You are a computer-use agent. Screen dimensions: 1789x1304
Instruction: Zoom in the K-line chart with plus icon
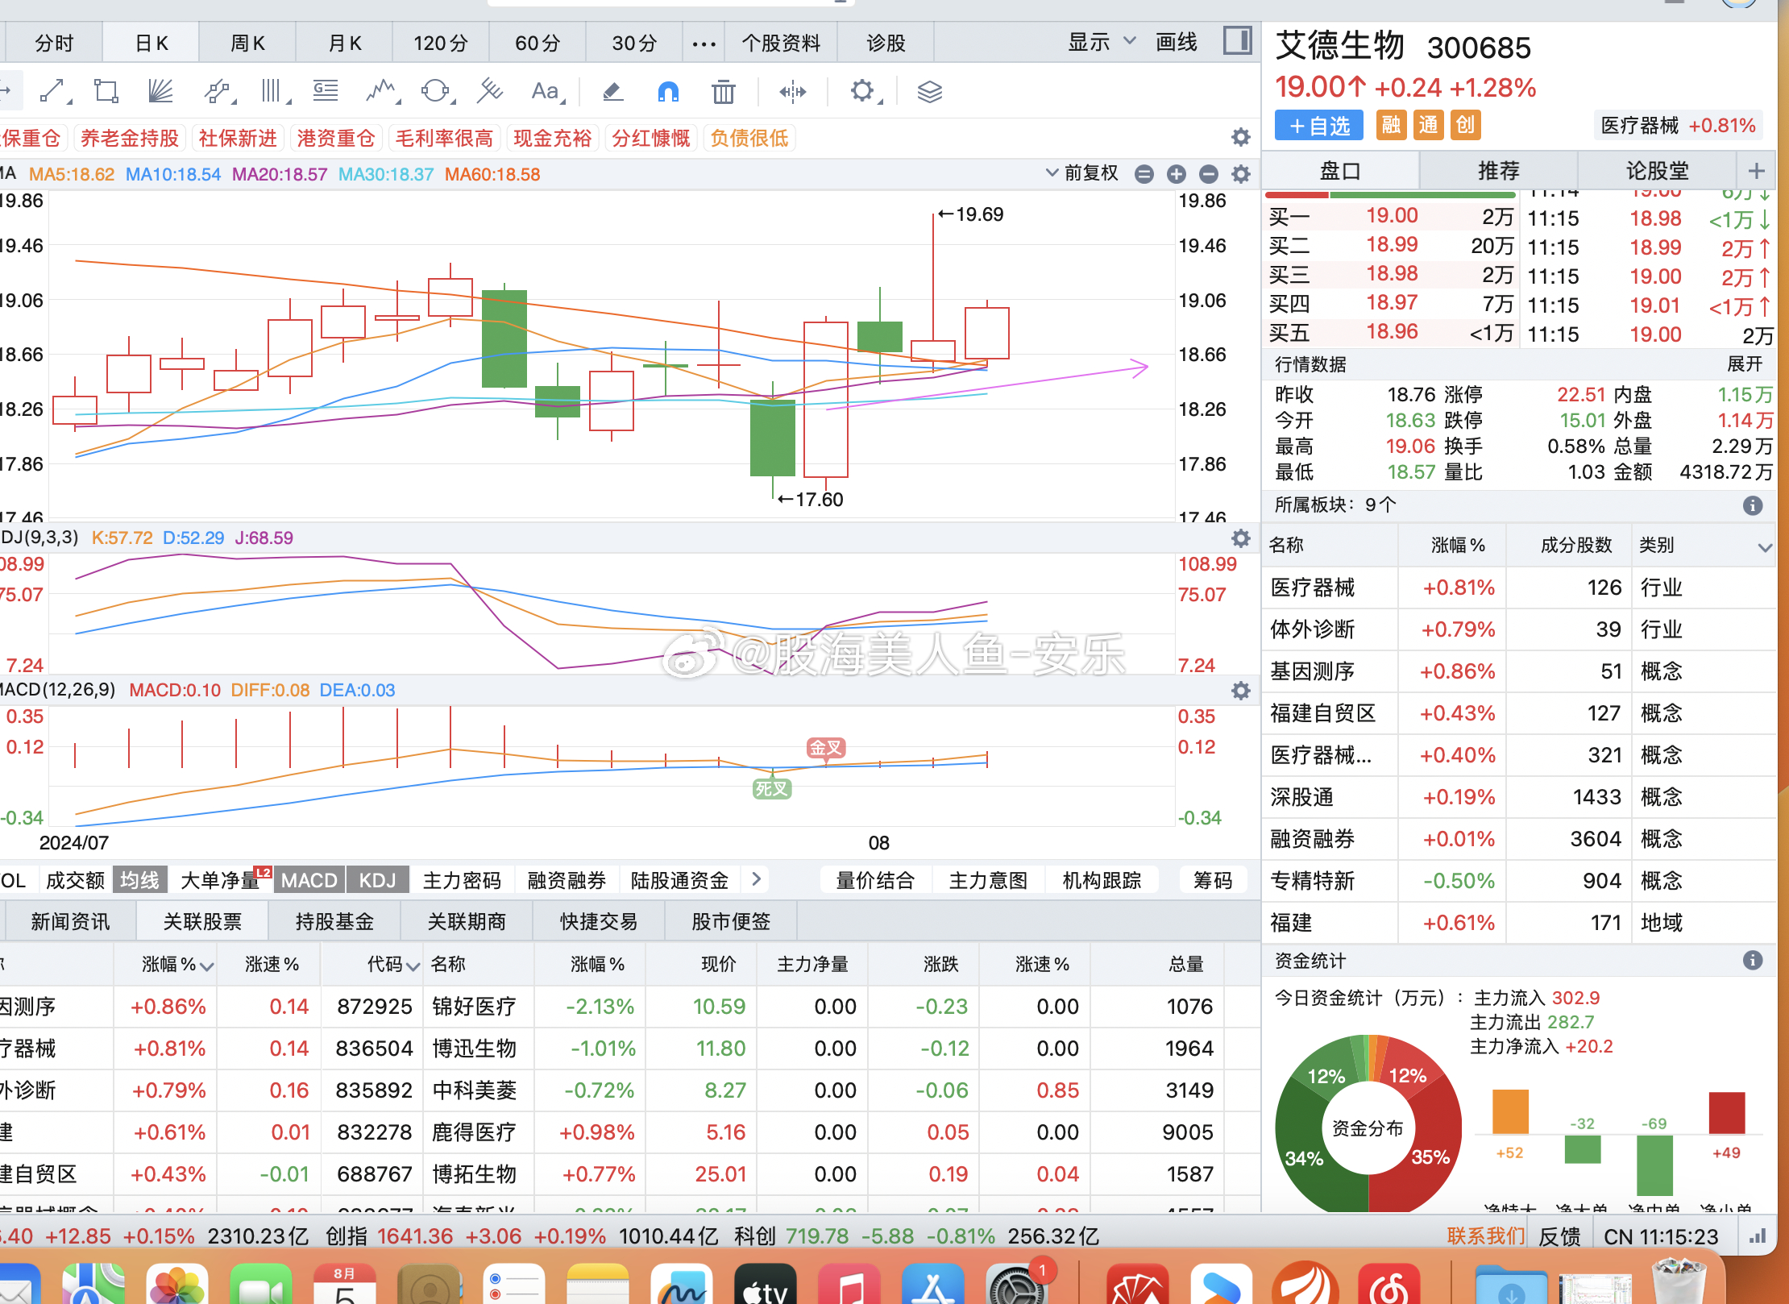(x=1176, y=173)
